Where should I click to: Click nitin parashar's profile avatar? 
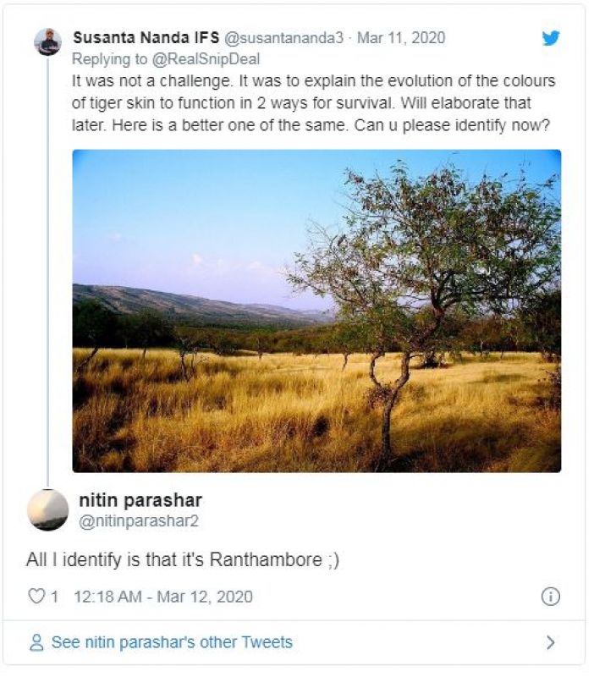pyautogui.click(x=48, y=509)
